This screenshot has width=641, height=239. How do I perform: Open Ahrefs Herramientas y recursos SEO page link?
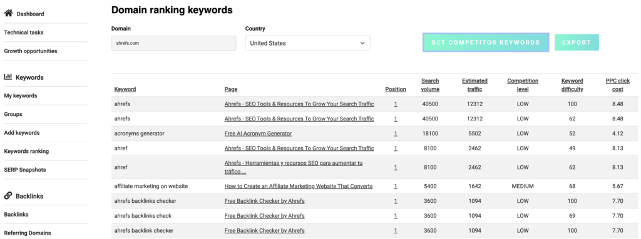click(x=294, y=167)
